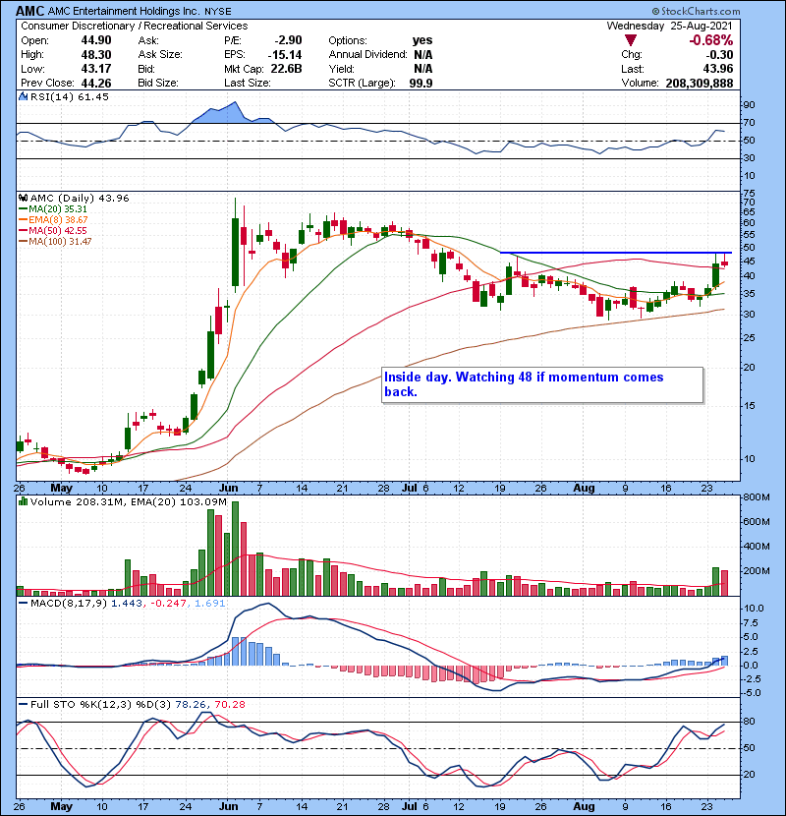Click the MA(50) 42.55 legend entry
Screen dimensions: 786x816
tap(53, 230)
